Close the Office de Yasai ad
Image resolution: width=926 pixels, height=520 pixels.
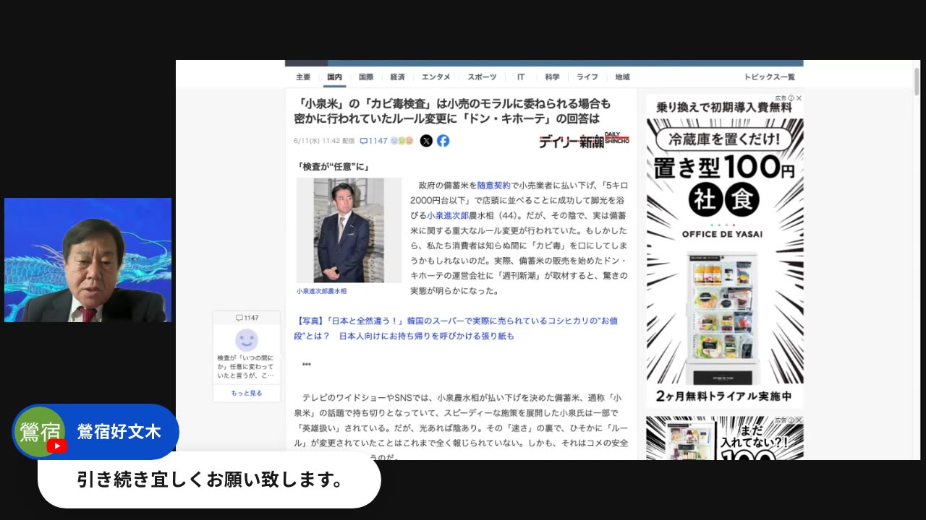pos(799,97)
